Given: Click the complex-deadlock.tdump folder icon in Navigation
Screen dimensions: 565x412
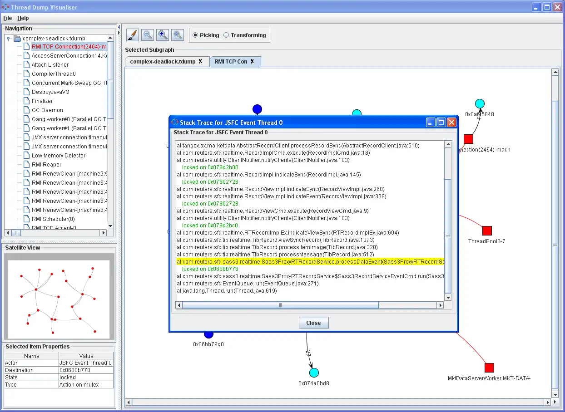Looking at the screenshot, I should click(18, 38).
